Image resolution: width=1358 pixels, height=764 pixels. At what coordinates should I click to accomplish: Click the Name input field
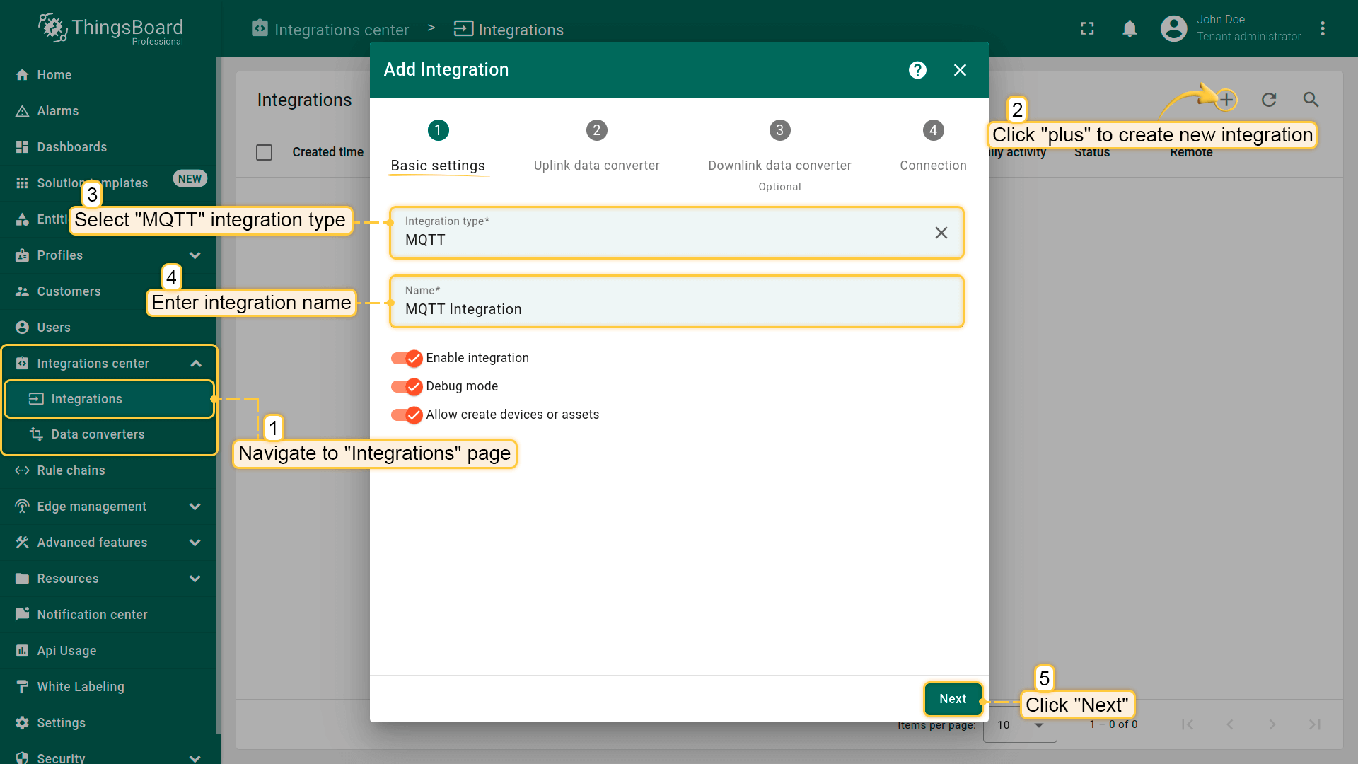click(x=676, y=308)
